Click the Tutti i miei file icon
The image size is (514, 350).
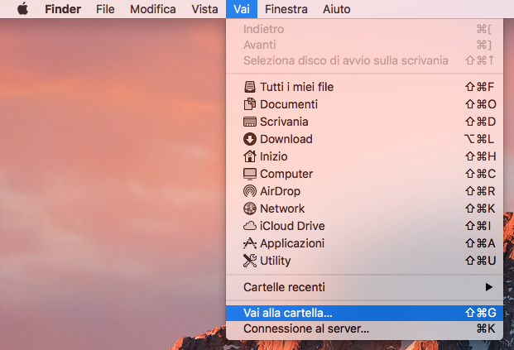(250, 87)
